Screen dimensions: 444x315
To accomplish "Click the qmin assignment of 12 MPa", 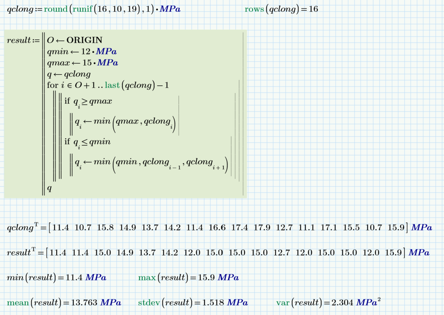I will coord(81,51).
